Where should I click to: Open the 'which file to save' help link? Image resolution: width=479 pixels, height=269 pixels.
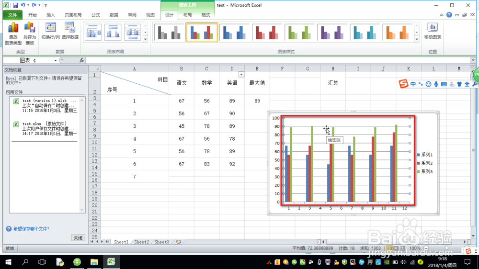tap(31, 229)
